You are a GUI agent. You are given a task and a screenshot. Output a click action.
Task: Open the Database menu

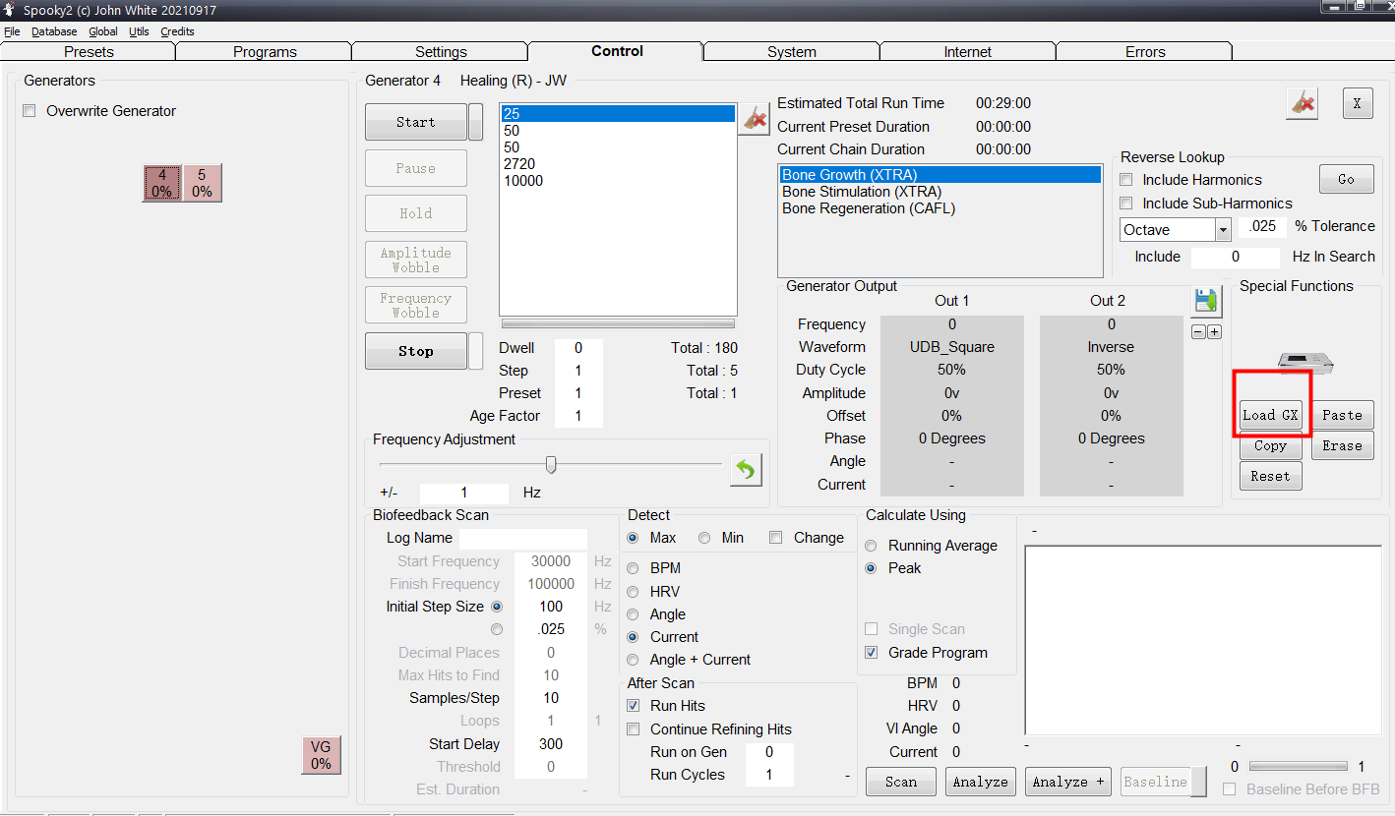54,31
